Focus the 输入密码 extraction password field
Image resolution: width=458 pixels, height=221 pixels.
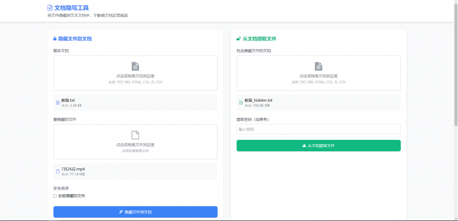click(x=318, y=129)
